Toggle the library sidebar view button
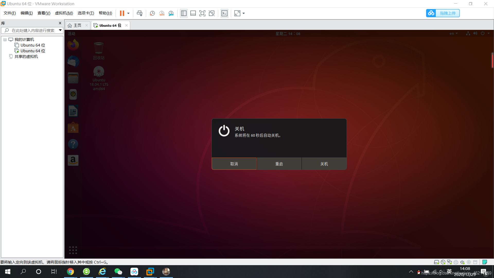The width and height of the screenshot is (494, 278). 184,13
